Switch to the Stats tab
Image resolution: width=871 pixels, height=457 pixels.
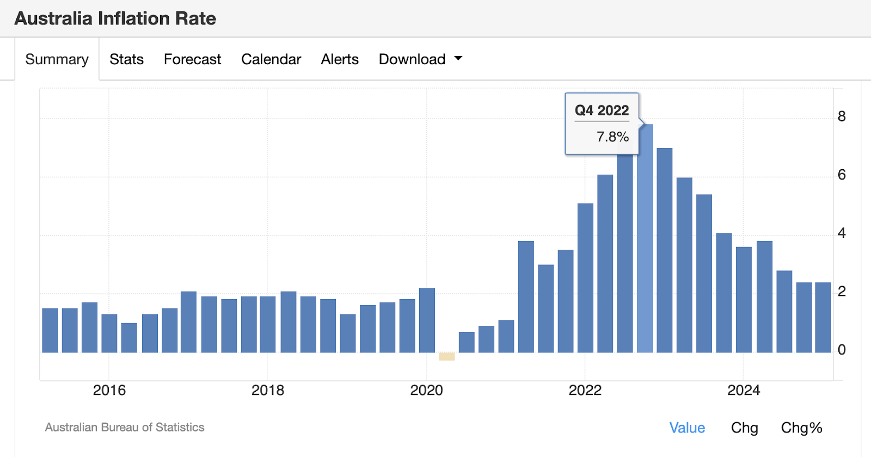coord(126,59)
